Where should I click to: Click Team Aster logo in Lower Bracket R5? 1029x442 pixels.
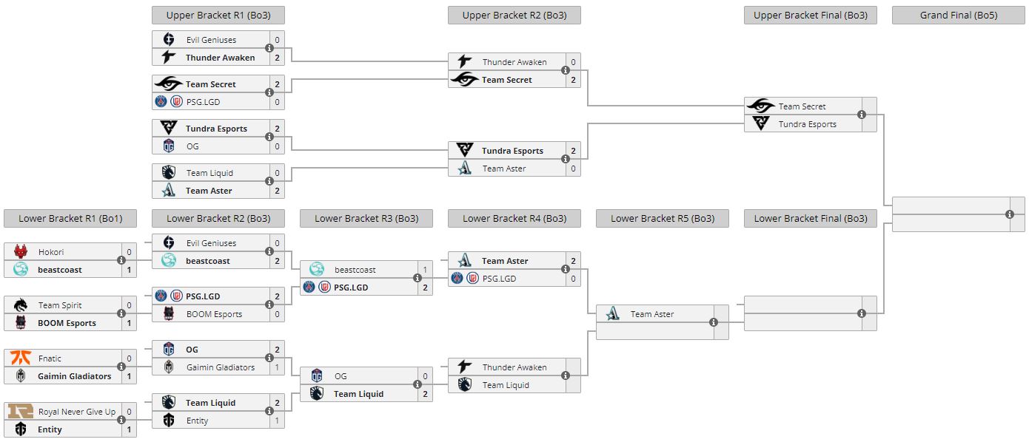612,314
